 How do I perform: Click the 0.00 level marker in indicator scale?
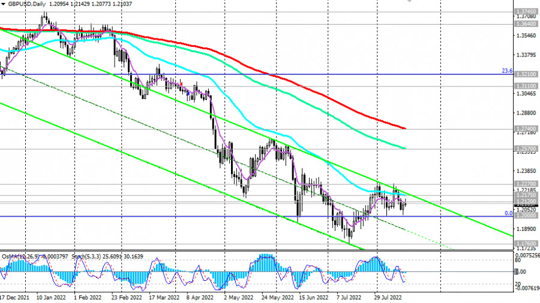tap(520, 272)
